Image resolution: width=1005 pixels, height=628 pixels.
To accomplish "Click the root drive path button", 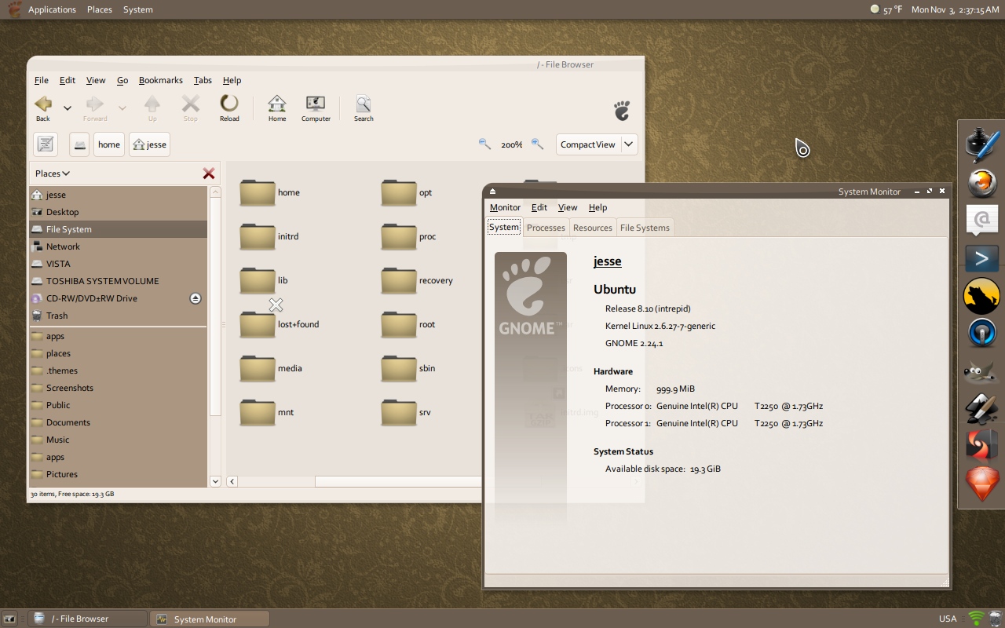I will click(x=79, y=144).
